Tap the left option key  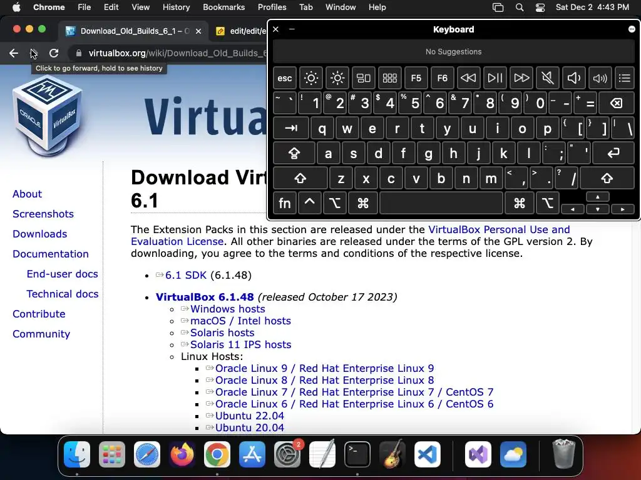(x=335, y=203)
